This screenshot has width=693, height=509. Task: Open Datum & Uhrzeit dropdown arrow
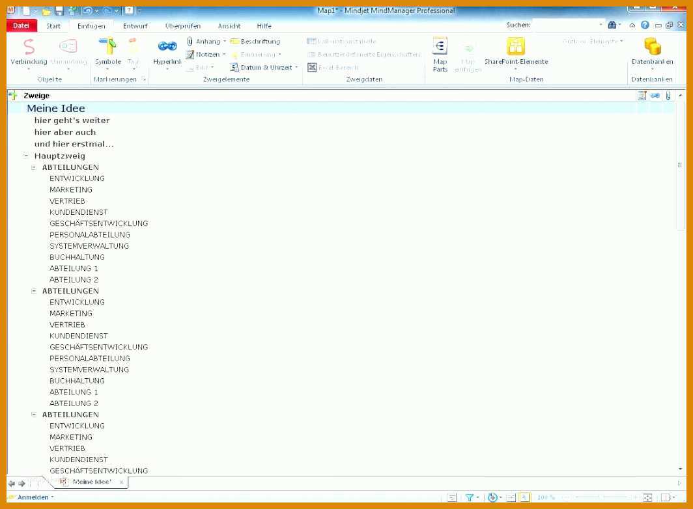pos(296,68)
